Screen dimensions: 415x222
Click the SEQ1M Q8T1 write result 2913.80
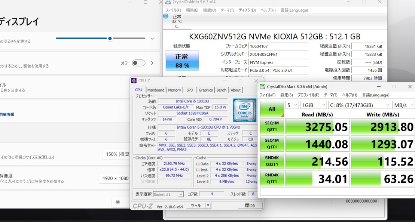(x=383, y=126)
